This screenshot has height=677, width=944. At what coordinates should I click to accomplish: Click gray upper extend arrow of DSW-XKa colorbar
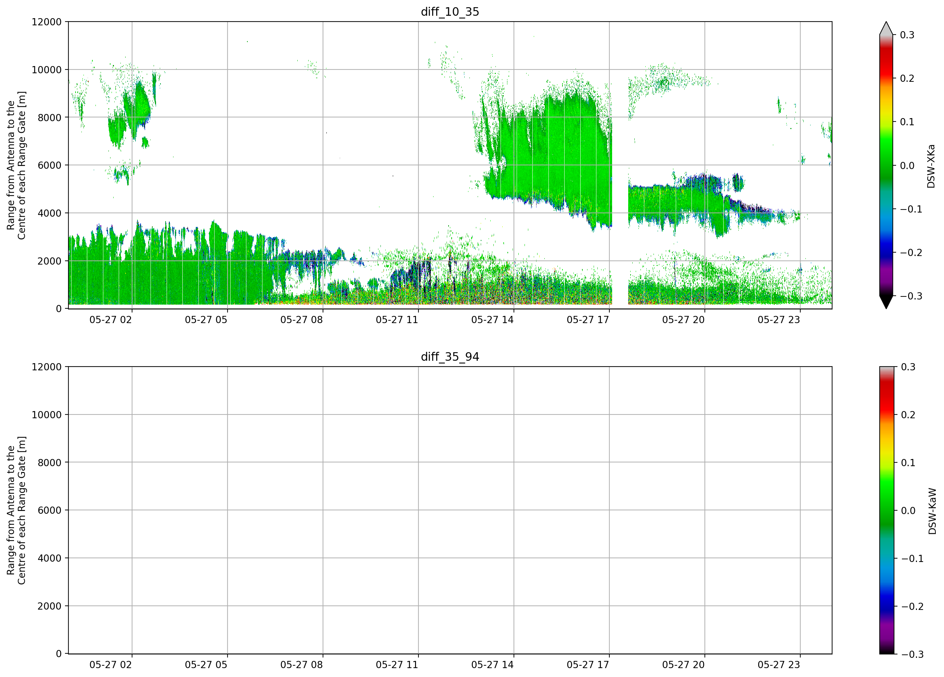tap(886, 28)
